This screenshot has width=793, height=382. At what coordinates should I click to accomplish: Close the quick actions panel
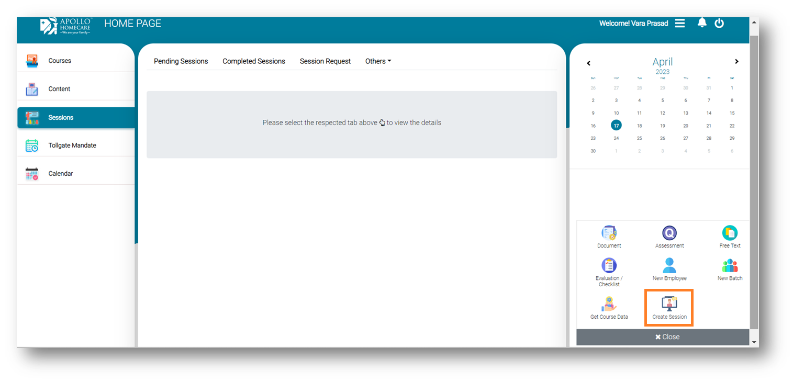coord(667,337)
